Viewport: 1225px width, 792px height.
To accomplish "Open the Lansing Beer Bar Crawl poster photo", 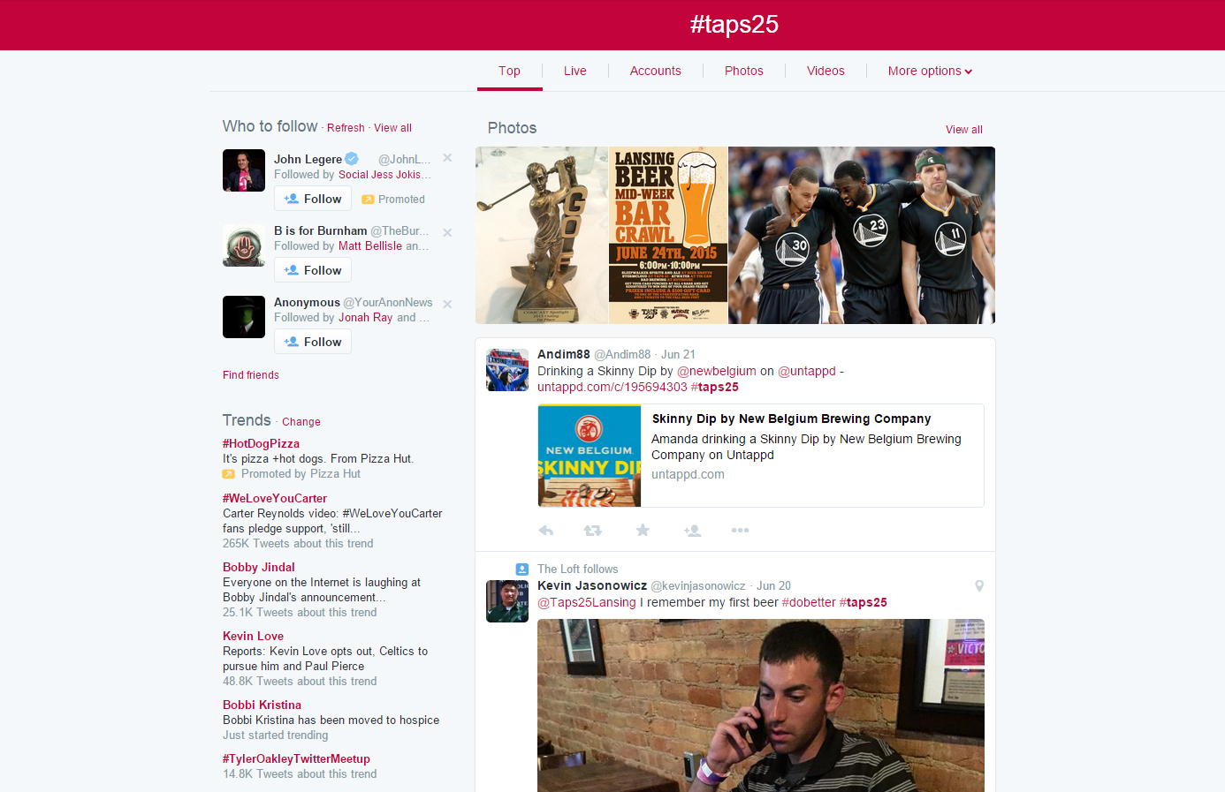I will (668, 235).
